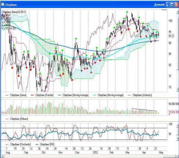
Task: Click the scroll down arrow of the price panel
Action: [x=178, y=90]
